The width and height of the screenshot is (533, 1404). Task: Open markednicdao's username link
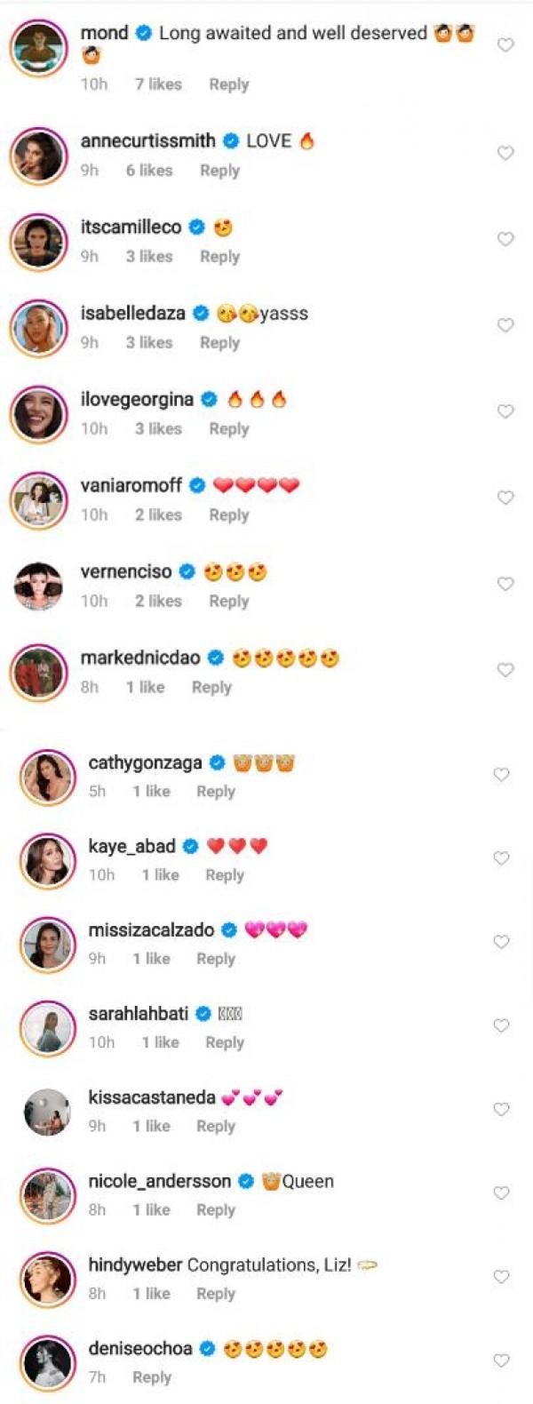pos(142,658)
